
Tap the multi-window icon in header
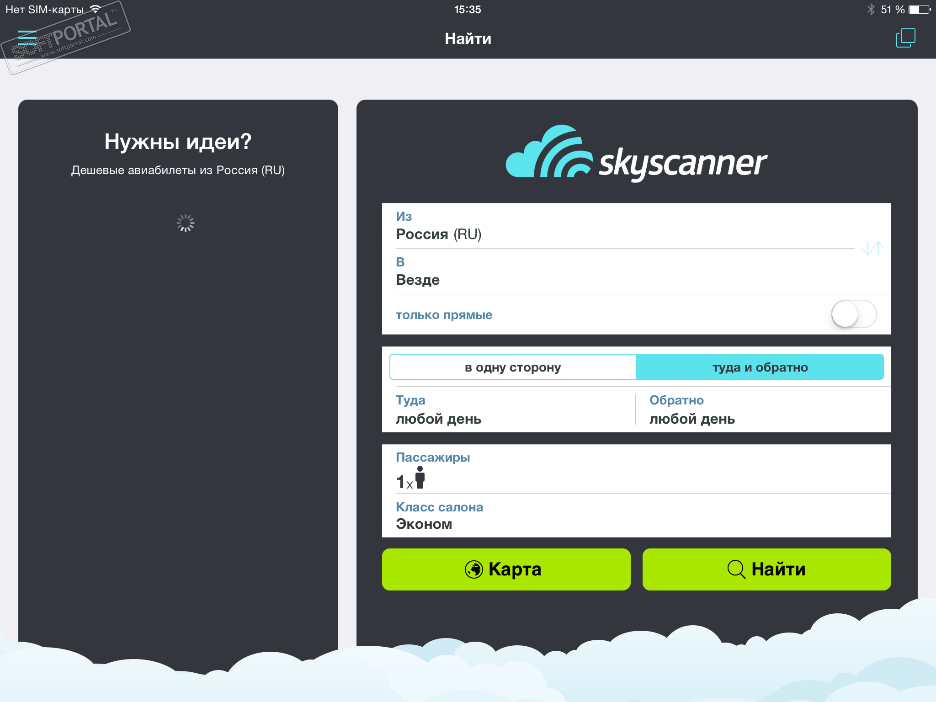click(x=905, y=38)
